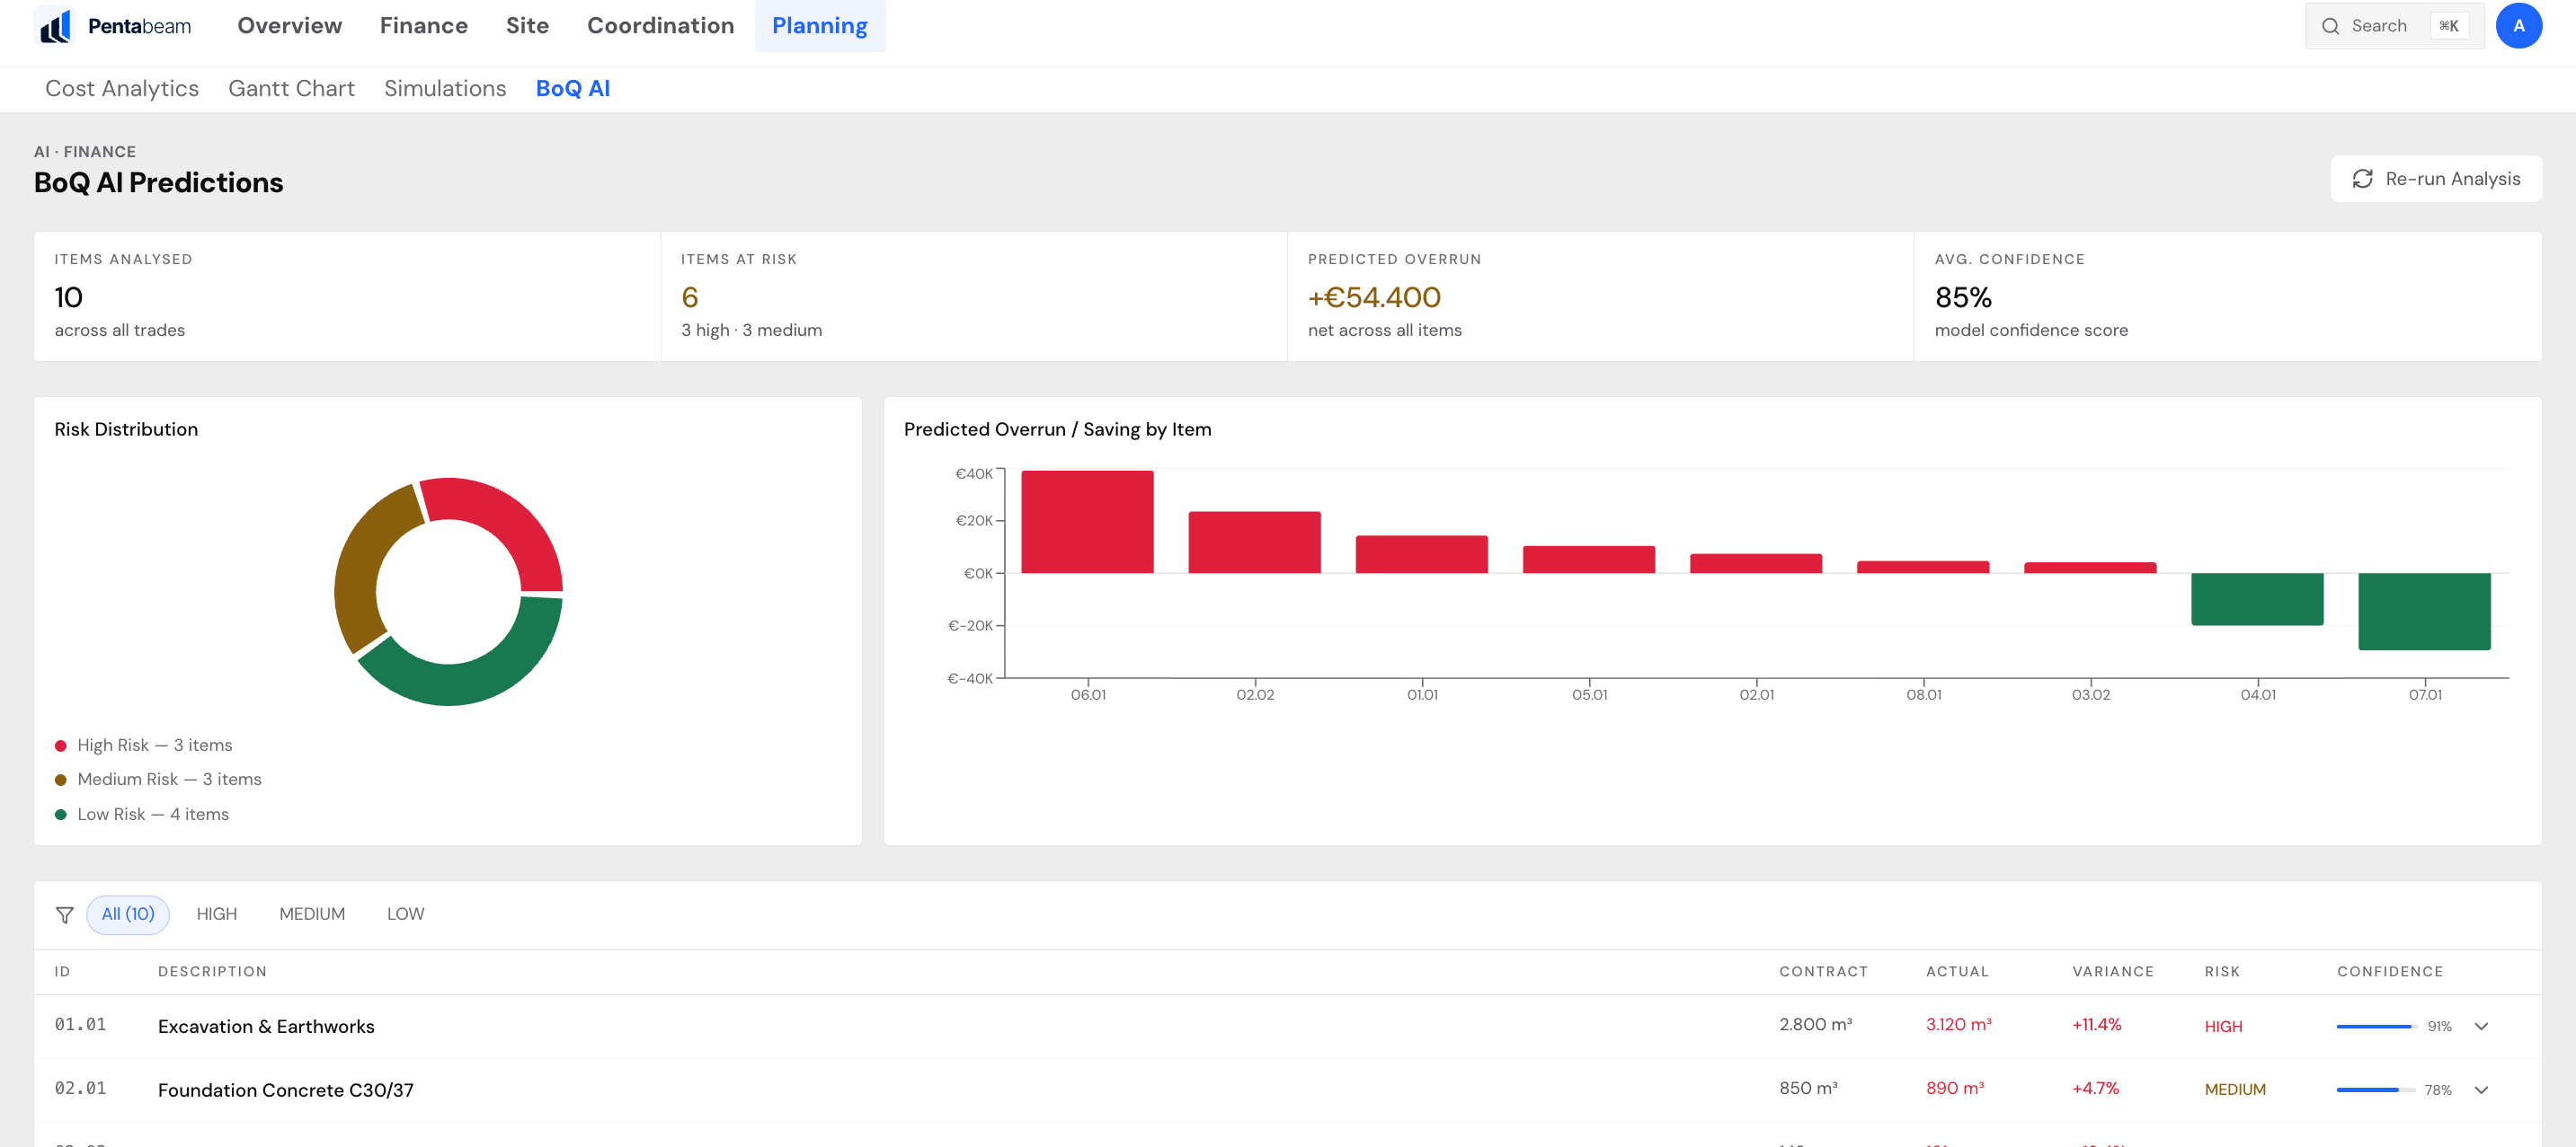The height and width of the screenshot is (1147, 2576).
Task: Click the High Risk — 3 items legend
Action: pyautogui.click(x=143, y=746)
